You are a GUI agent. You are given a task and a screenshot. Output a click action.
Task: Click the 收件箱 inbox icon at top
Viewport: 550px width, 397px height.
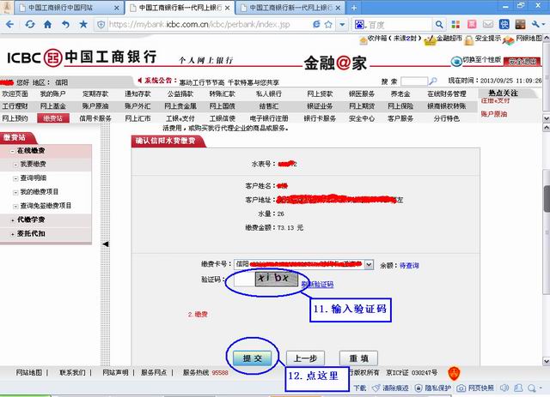(x=362, y=39)
